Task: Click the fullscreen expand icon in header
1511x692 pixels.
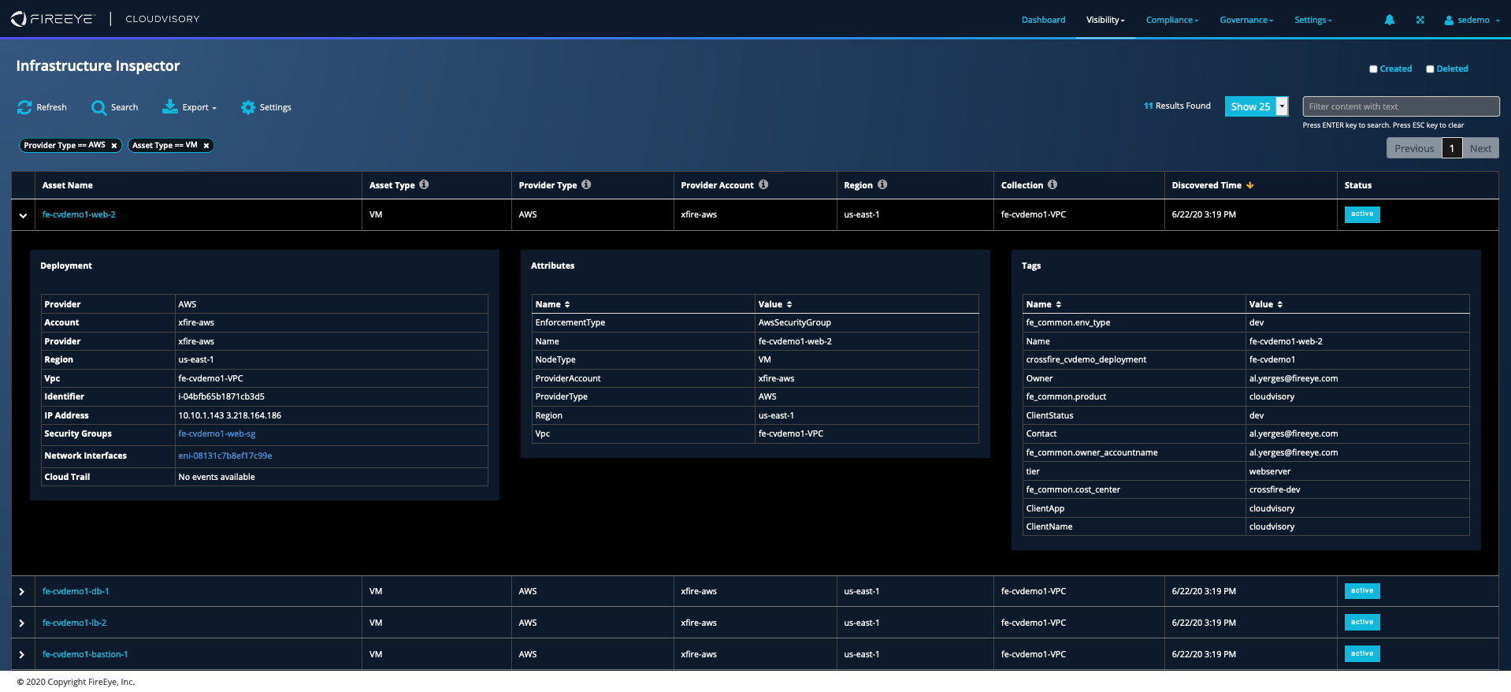Action: pos(1420,20)
